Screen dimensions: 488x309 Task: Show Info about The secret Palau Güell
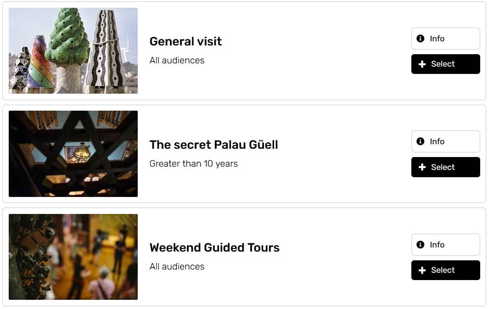pos(445,141)
